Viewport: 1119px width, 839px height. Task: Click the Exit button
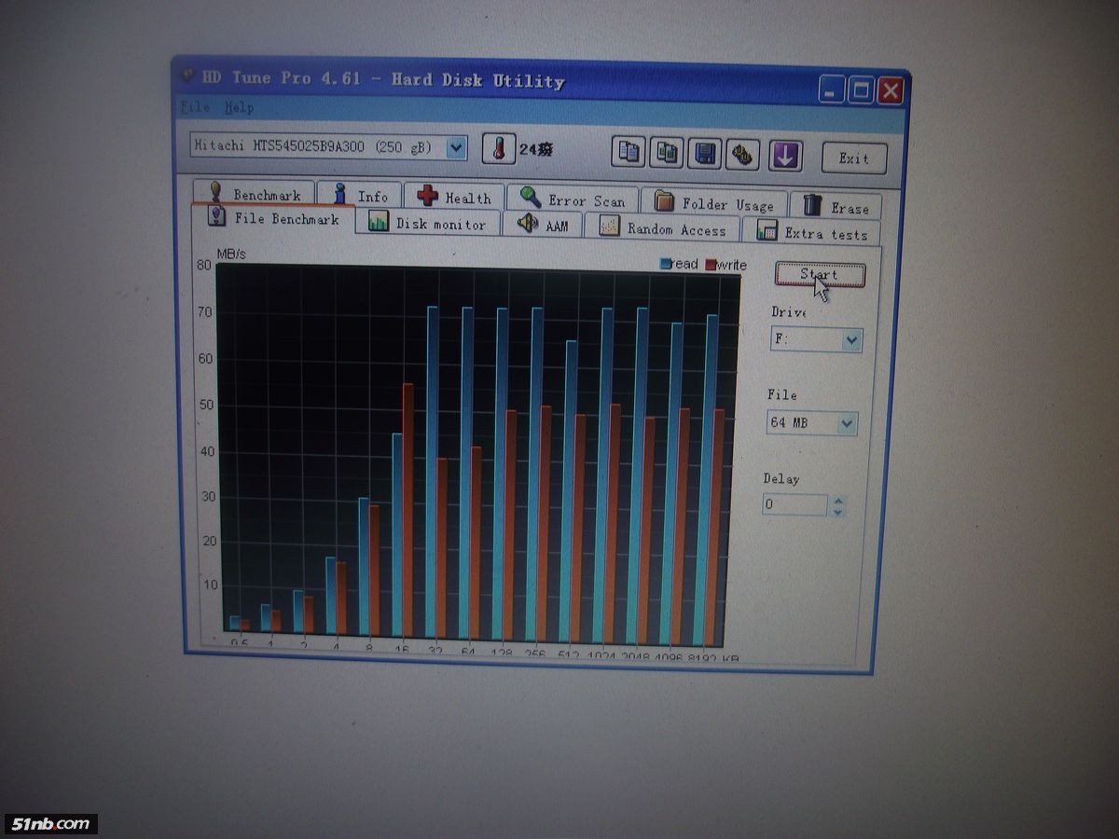[x=853, y=158]
